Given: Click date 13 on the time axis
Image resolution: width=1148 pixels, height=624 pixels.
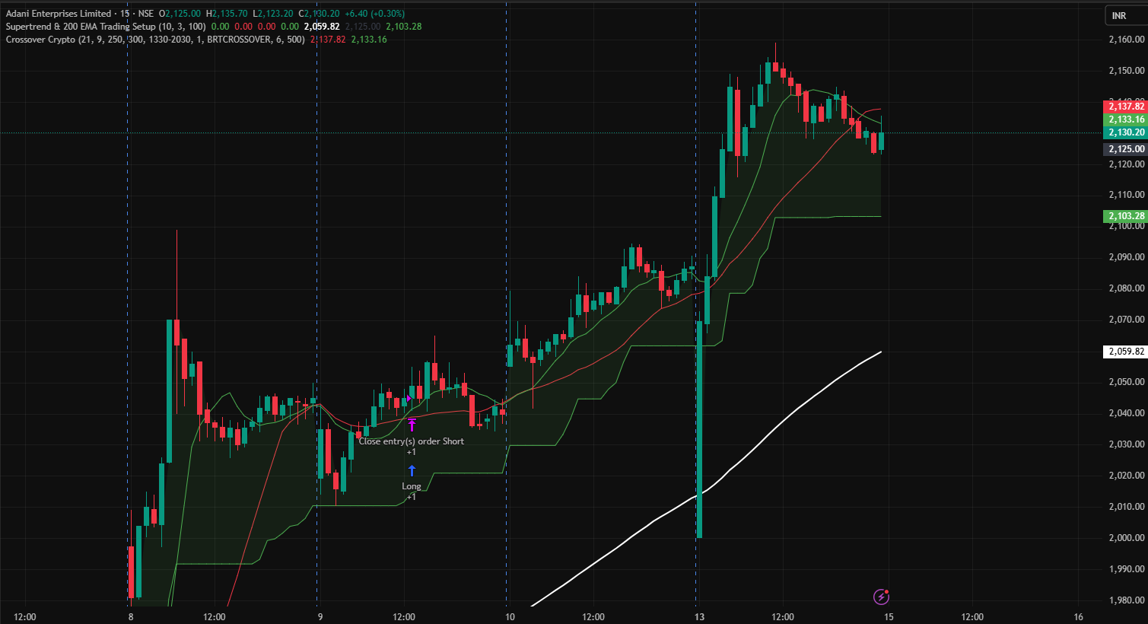Looking at the screenshot, I should [x=697, y=616].
